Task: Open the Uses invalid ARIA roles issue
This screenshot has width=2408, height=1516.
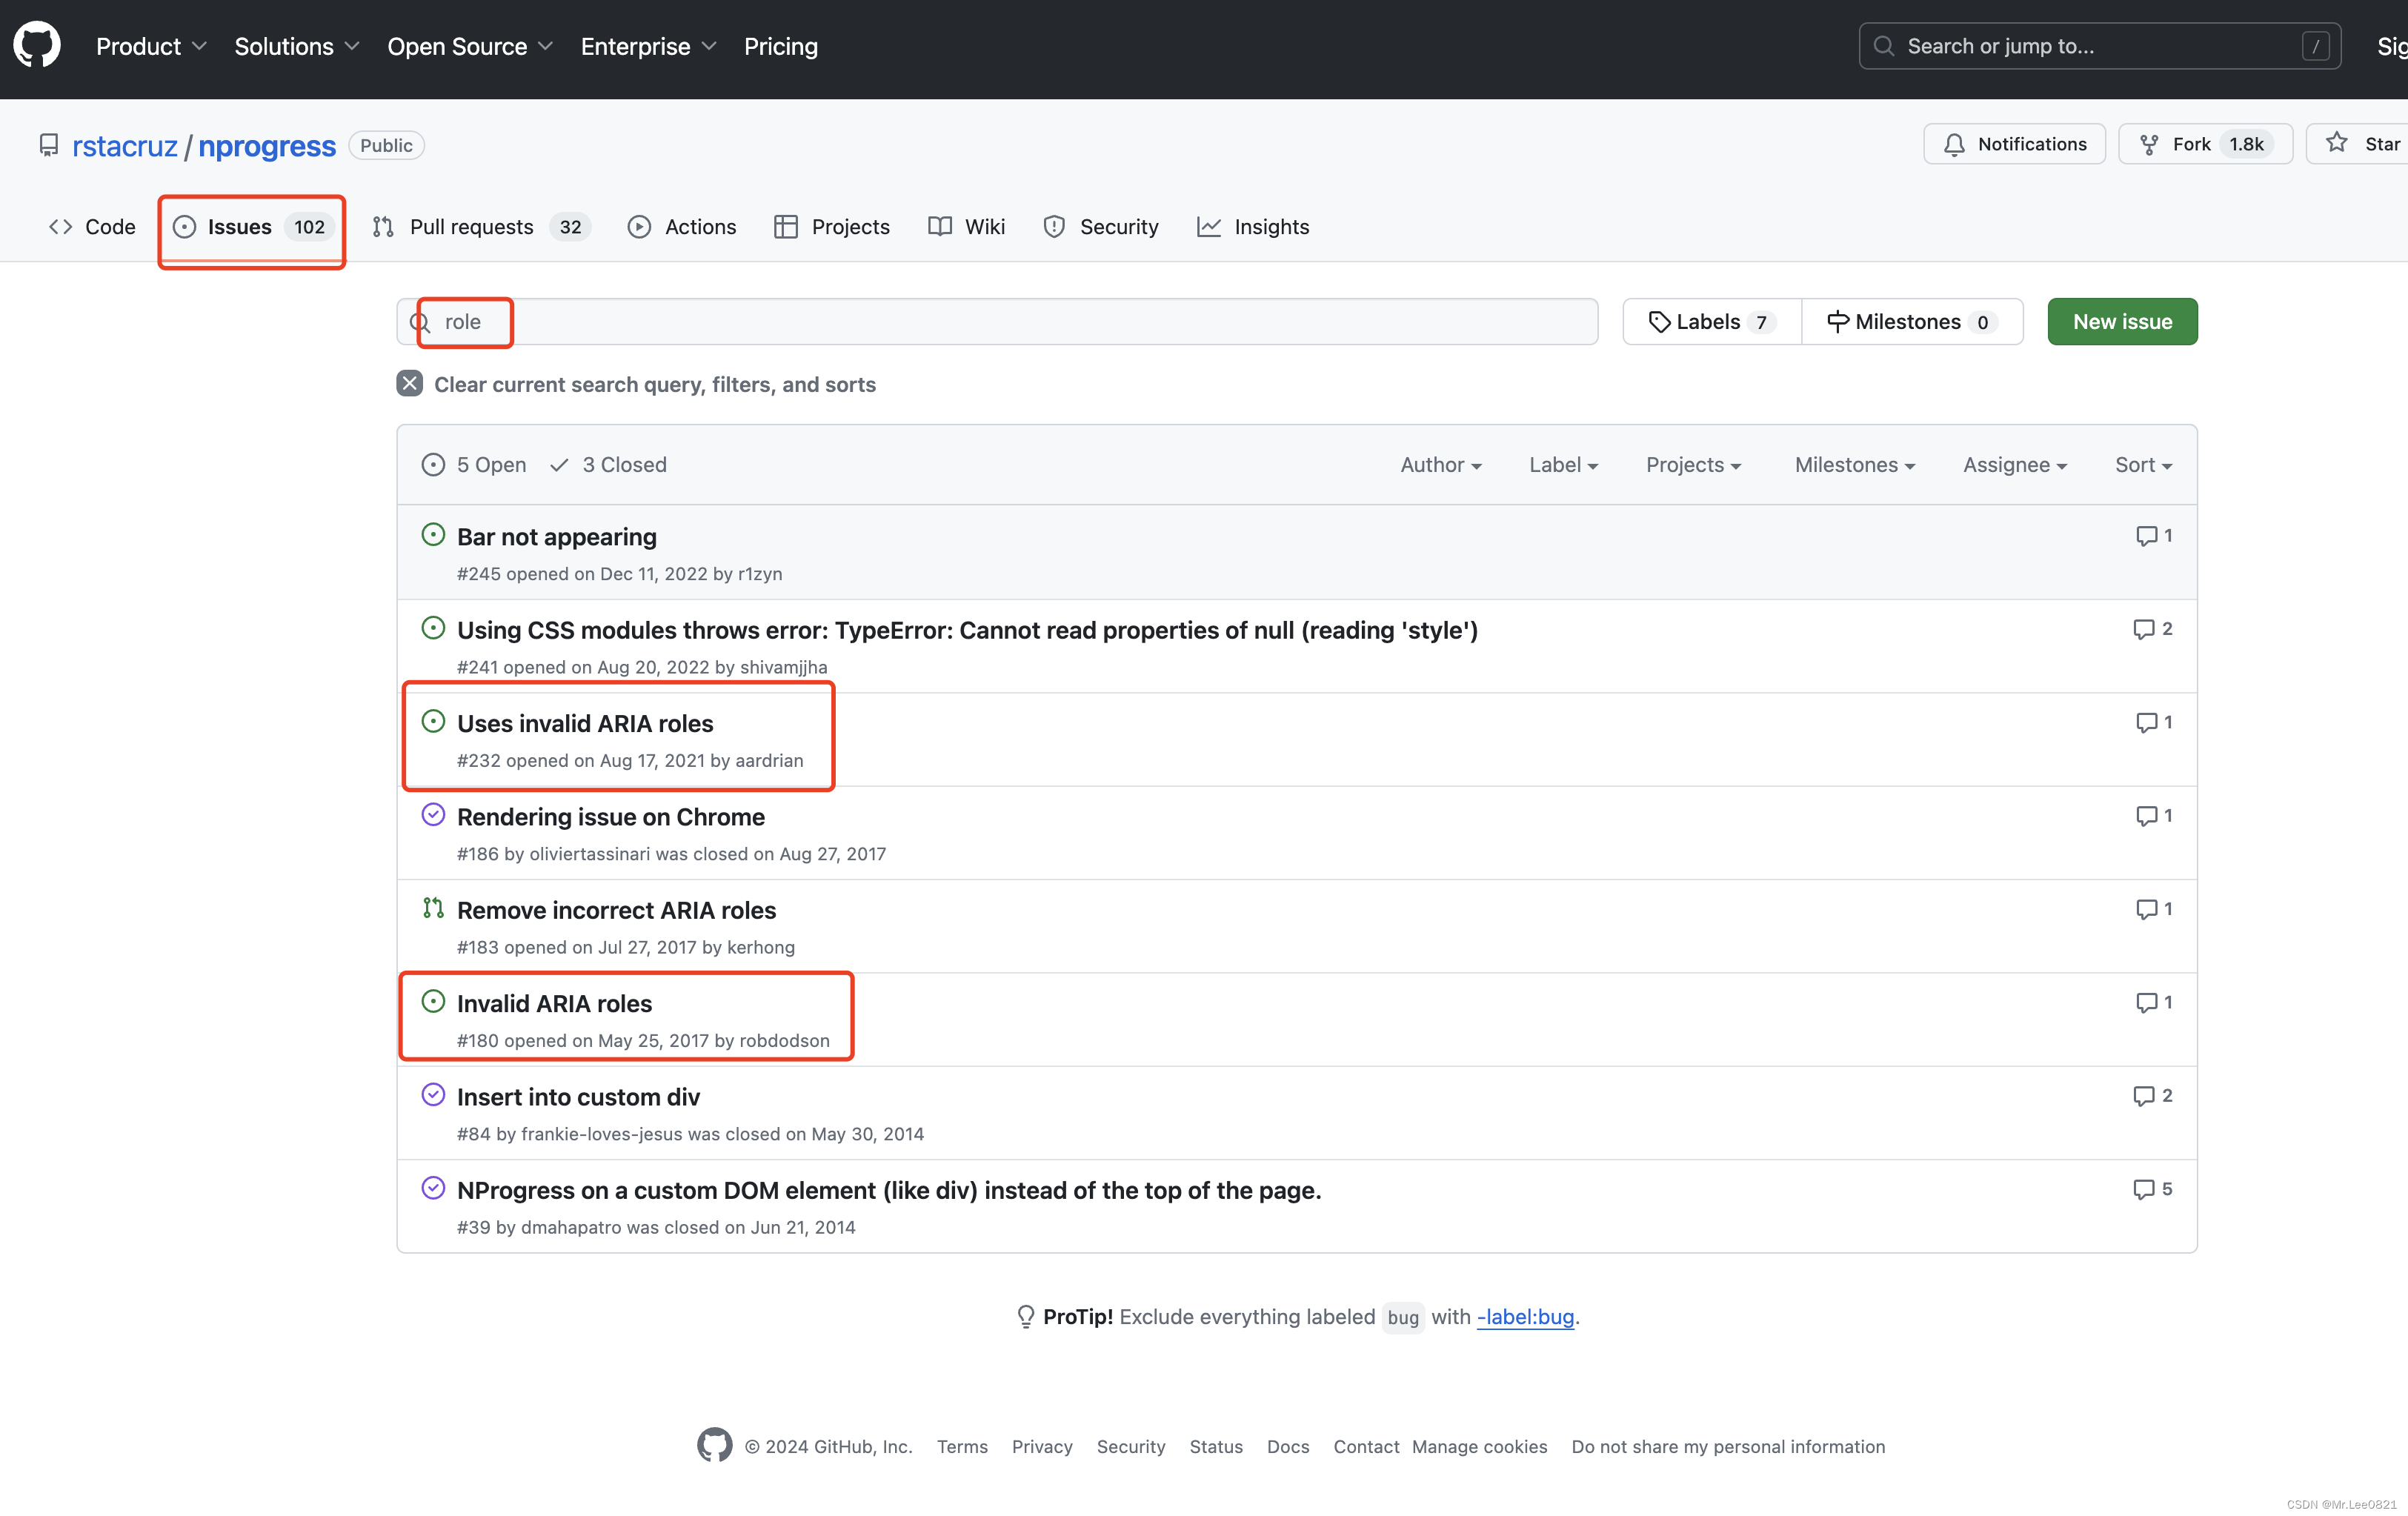Action: click(x=585, y=723)
